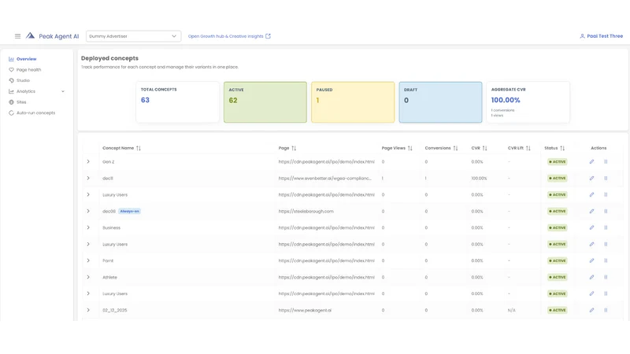The width and height of the screenshot is (630, 354).
Task: Open the Paal Test Three user profile
Action: pos(601,36)
